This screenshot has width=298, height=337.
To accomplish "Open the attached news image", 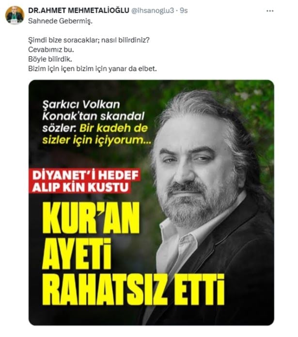I will coord(151,202).
